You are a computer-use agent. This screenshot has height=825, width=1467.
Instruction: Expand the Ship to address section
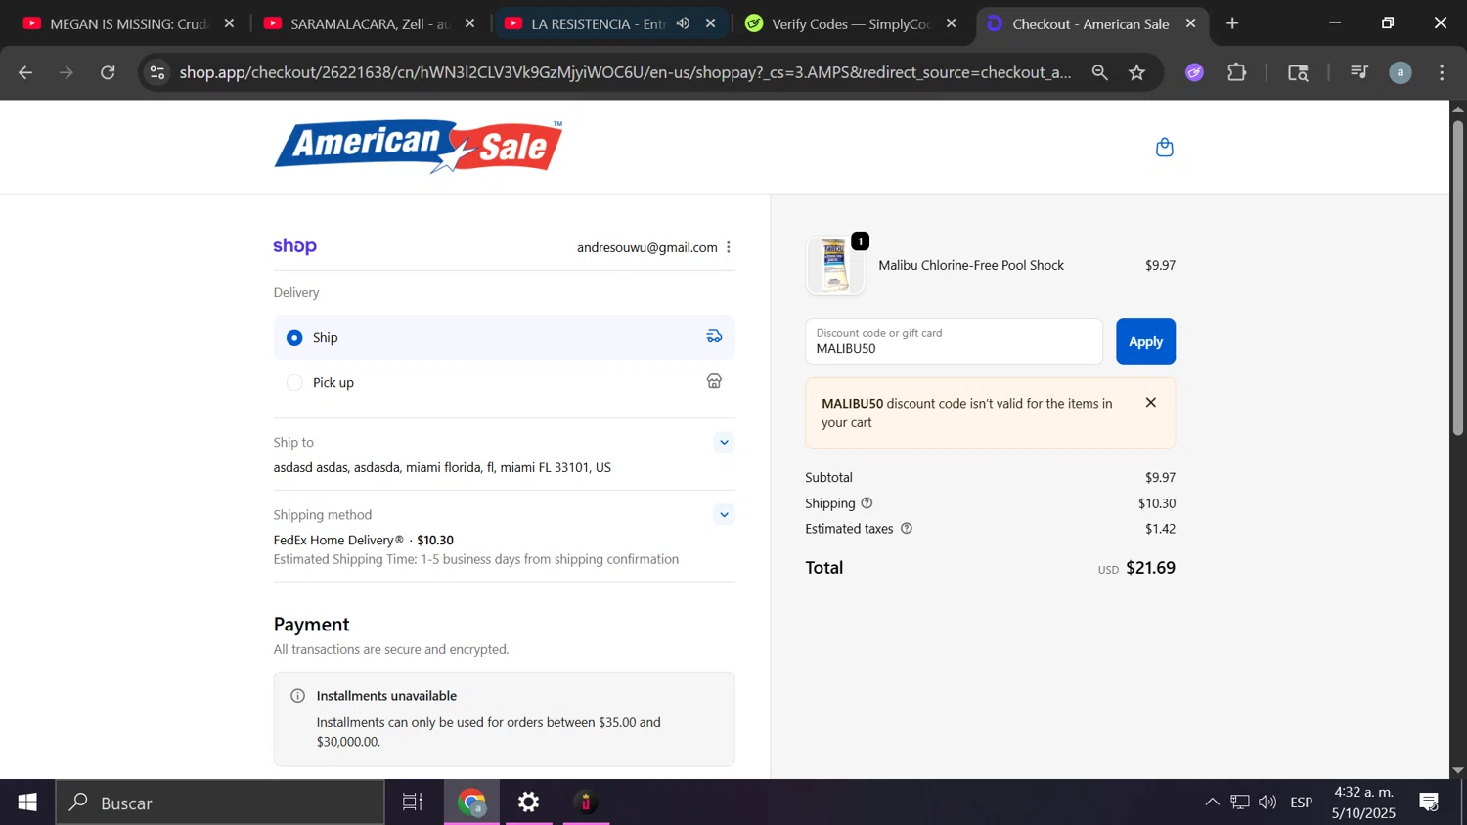tap(724, 443)
